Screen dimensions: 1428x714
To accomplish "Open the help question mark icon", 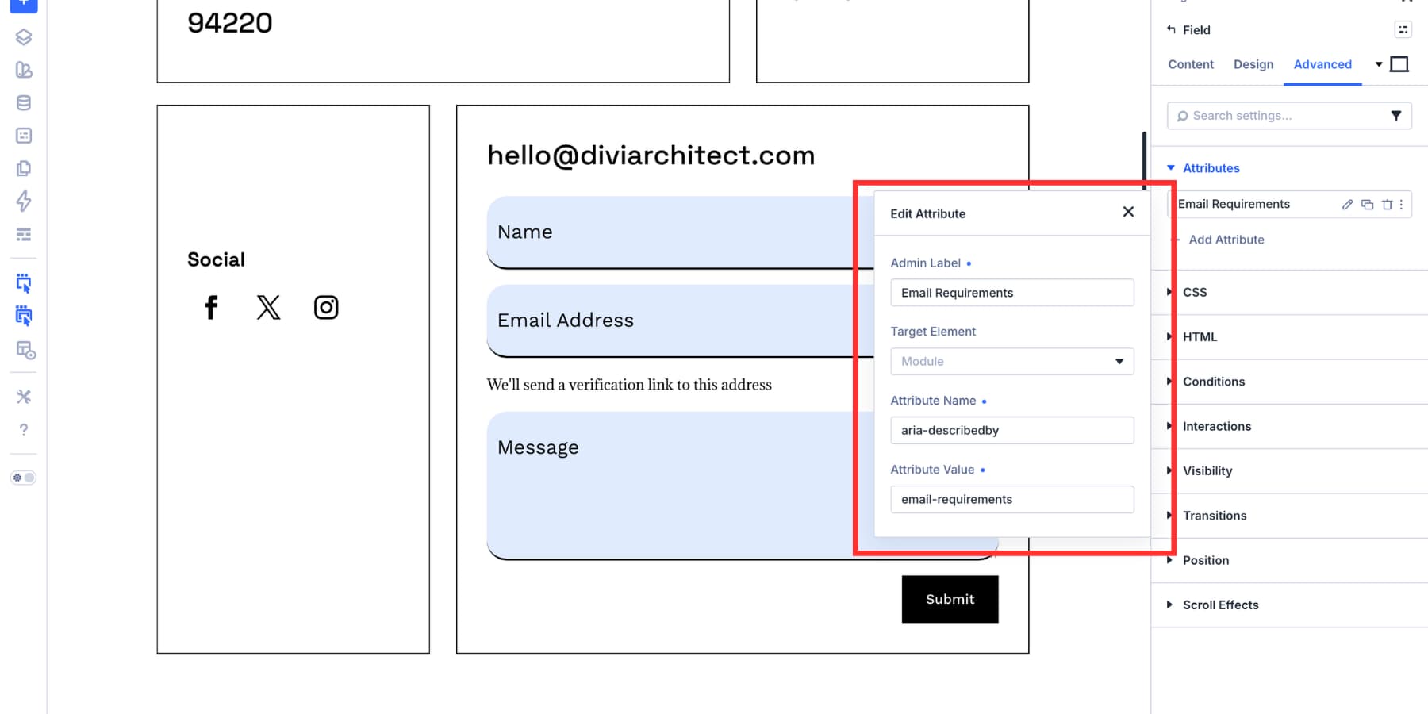I will [24, 429].
